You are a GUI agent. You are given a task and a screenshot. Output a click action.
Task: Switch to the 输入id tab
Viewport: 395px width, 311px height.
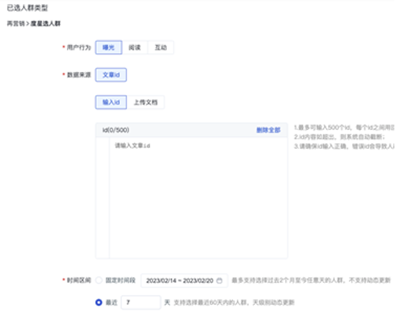[111, 103]
